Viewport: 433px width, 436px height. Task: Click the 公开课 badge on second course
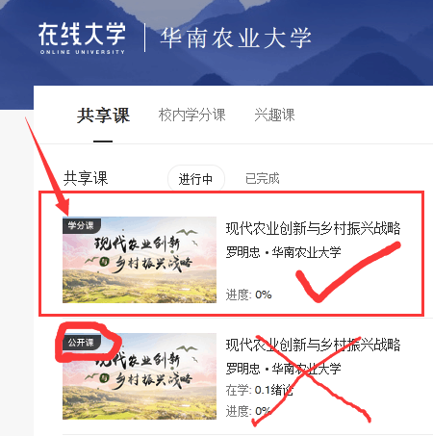pyautogui.click(x=82, y=343)
